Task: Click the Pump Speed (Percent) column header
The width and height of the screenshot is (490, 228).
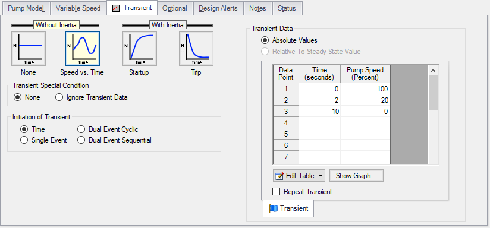Action: point(365,74)
